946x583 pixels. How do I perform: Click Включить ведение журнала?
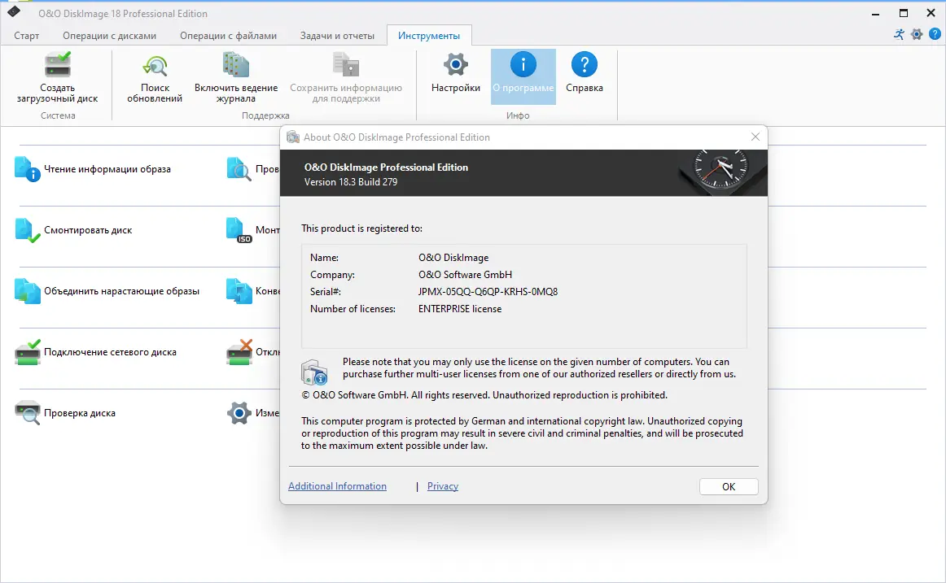coord(235,77)
